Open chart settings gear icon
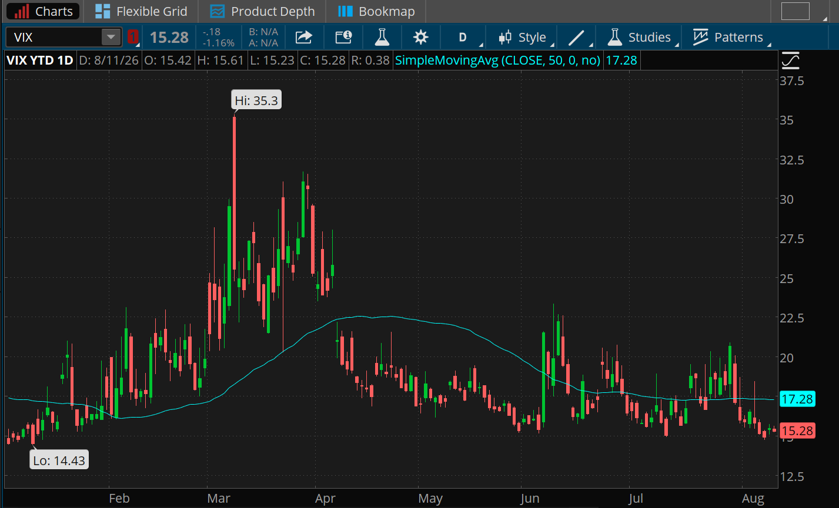 pos(420,38)
